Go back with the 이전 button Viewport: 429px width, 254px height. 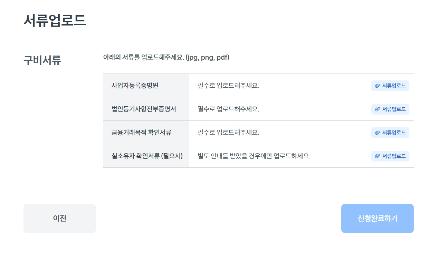click(60, 218)
